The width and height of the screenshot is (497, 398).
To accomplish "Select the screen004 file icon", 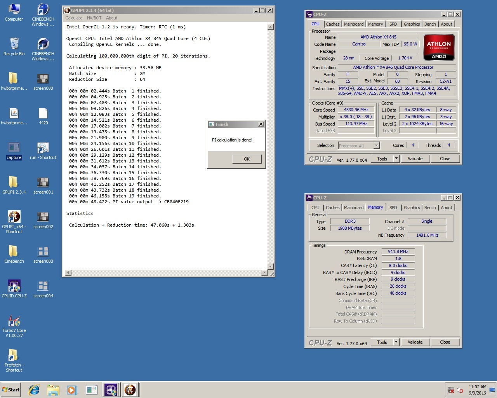I will tap(43, 289).
